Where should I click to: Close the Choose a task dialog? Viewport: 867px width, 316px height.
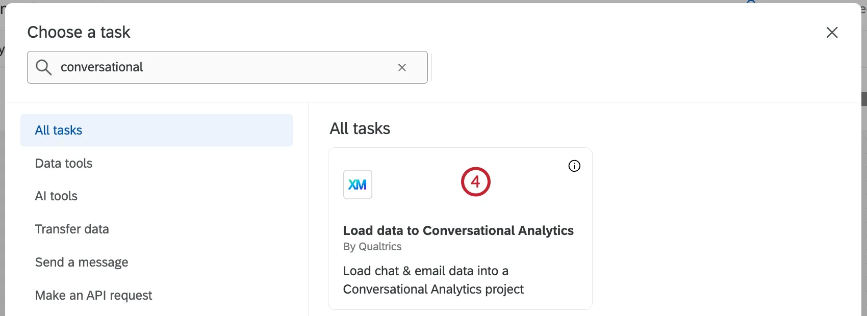[832, 33]
